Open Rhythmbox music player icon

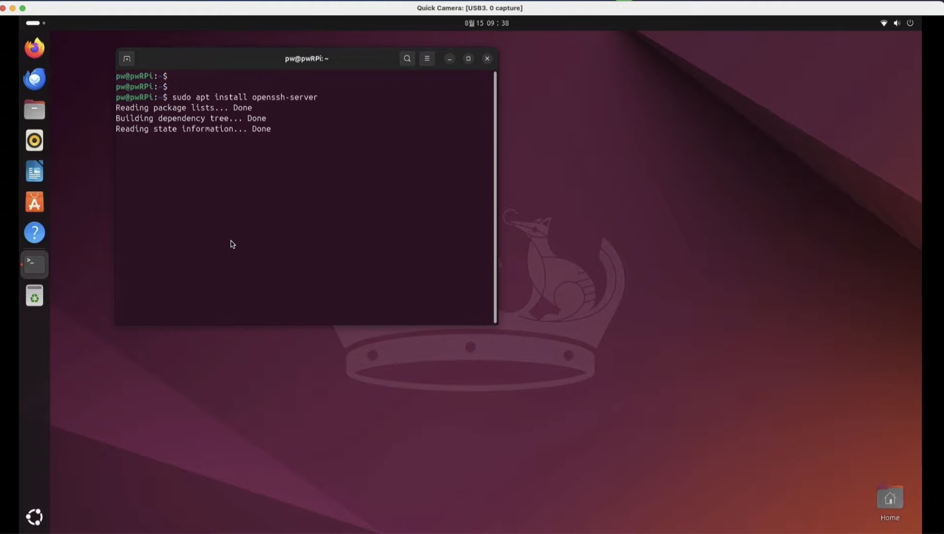point(35,141)
